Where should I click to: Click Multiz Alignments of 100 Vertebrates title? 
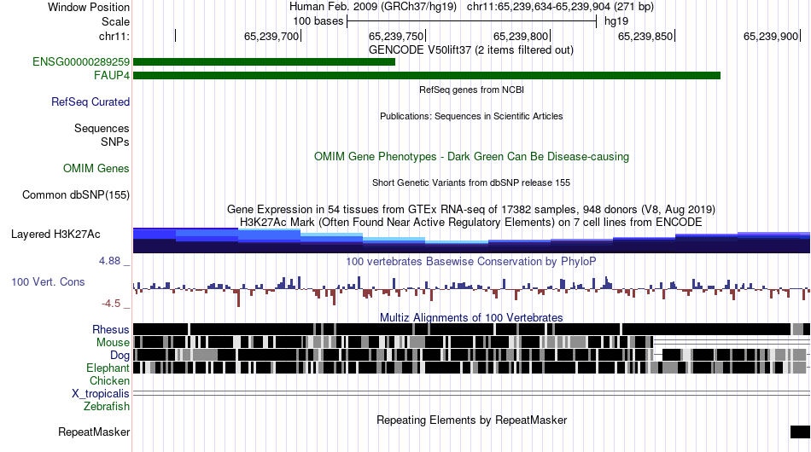coord(471,318)
